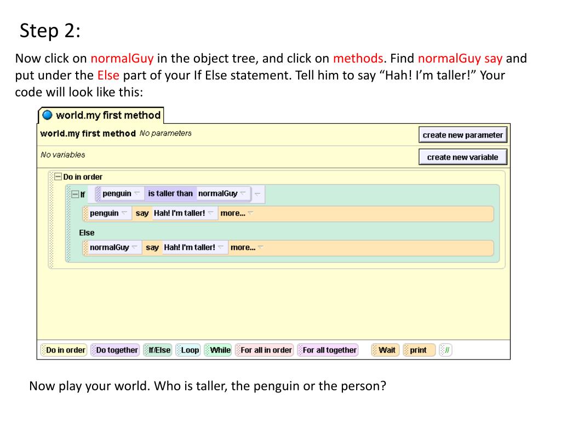Select the Loop tile
This screenshot has width=561, height=421.
[188, 350]
